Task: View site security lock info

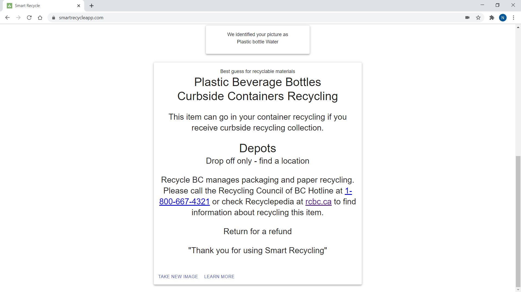Action: pyautogui.click(x=53, y=18)
